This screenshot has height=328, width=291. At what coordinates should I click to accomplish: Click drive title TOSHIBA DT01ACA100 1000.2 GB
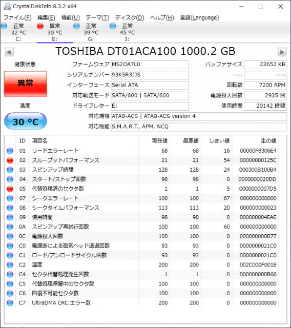145,51
